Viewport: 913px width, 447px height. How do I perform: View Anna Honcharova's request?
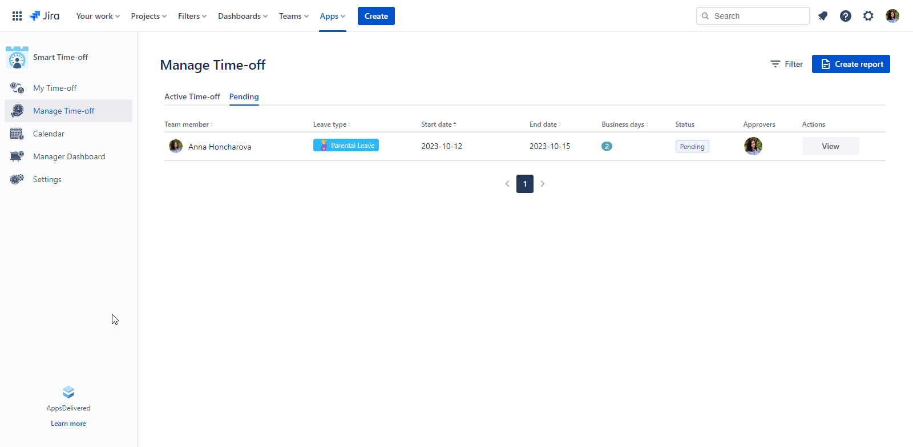click(830, 146)
